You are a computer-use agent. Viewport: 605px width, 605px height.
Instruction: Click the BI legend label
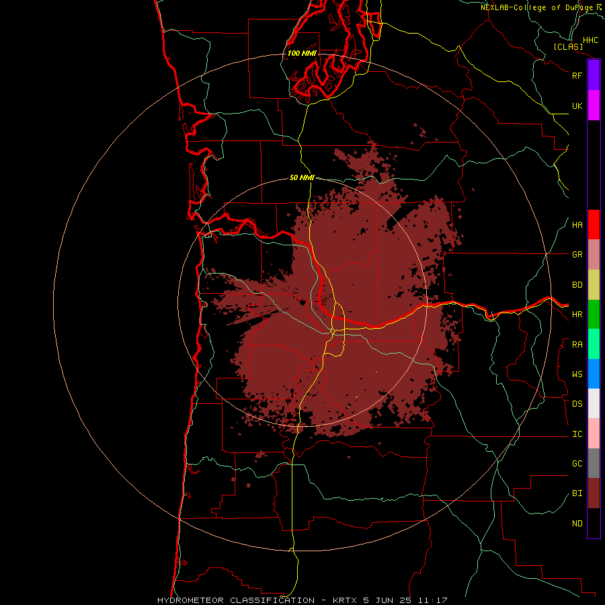coord(577,493)
